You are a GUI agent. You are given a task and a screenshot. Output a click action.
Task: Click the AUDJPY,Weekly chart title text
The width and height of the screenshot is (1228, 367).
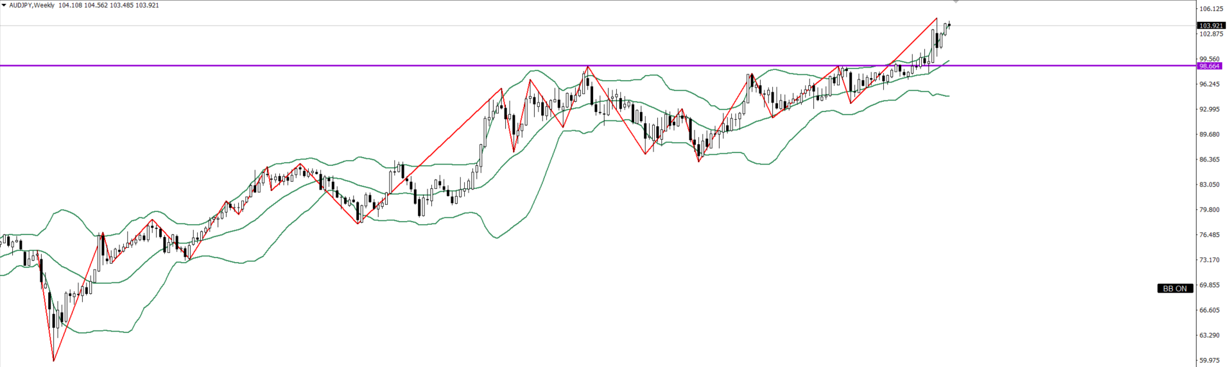click(31, 5)
